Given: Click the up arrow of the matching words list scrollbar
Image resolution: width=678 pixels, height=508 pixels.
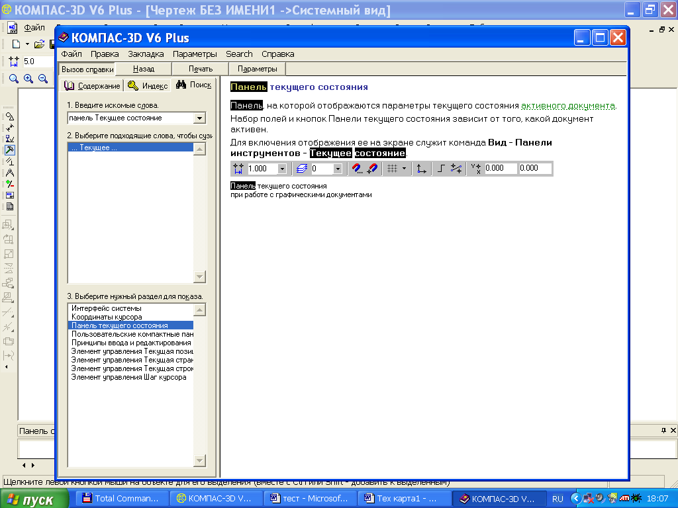Looking at the screenshot, I should pos(199,149).
